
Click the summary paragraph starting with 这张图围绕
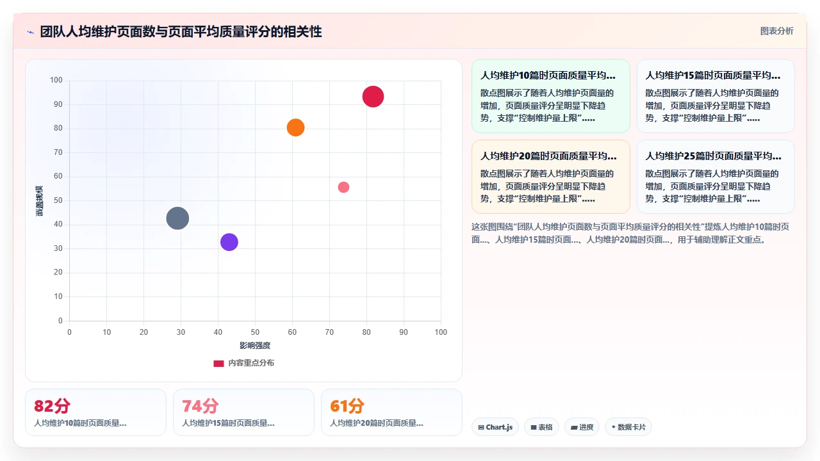632,234
